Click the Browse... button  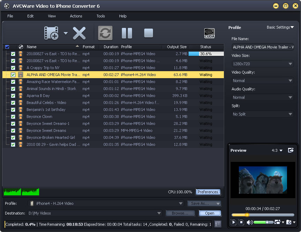point(180,213)
